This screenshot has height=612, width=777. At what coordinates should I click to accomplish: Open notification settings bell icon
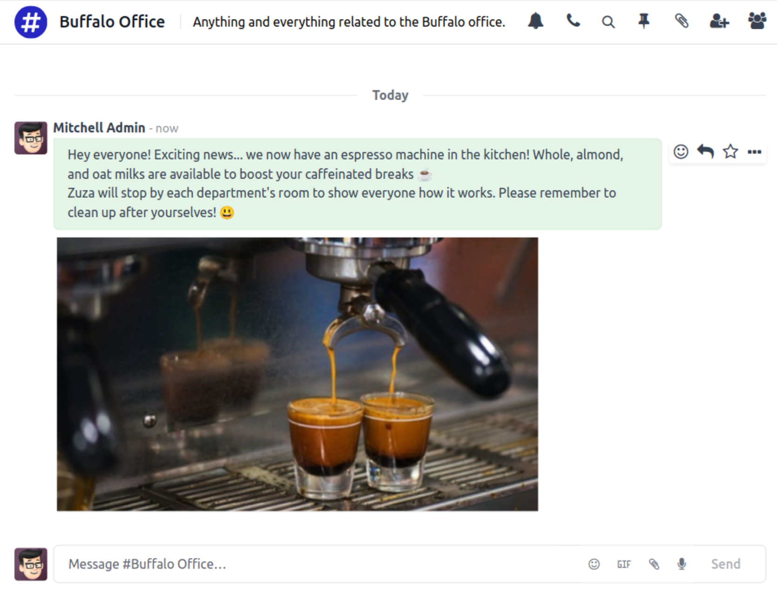[535, 21]
